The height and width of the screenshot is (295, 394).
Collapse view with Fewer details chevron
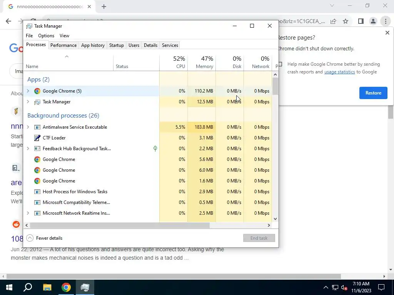30,238
